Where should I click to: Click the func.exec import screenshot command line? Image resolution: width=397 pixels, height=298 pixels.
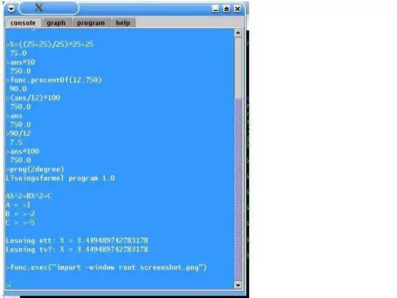click(x=106, y=268)
